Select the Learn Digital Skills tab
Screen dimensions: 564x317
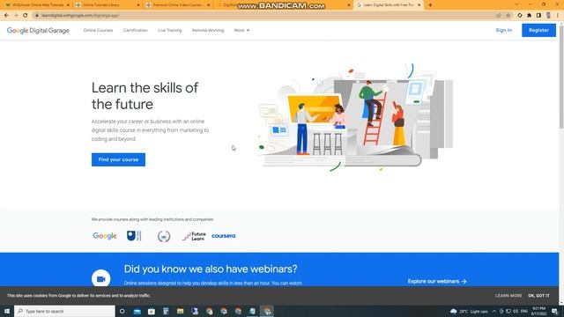389,5
